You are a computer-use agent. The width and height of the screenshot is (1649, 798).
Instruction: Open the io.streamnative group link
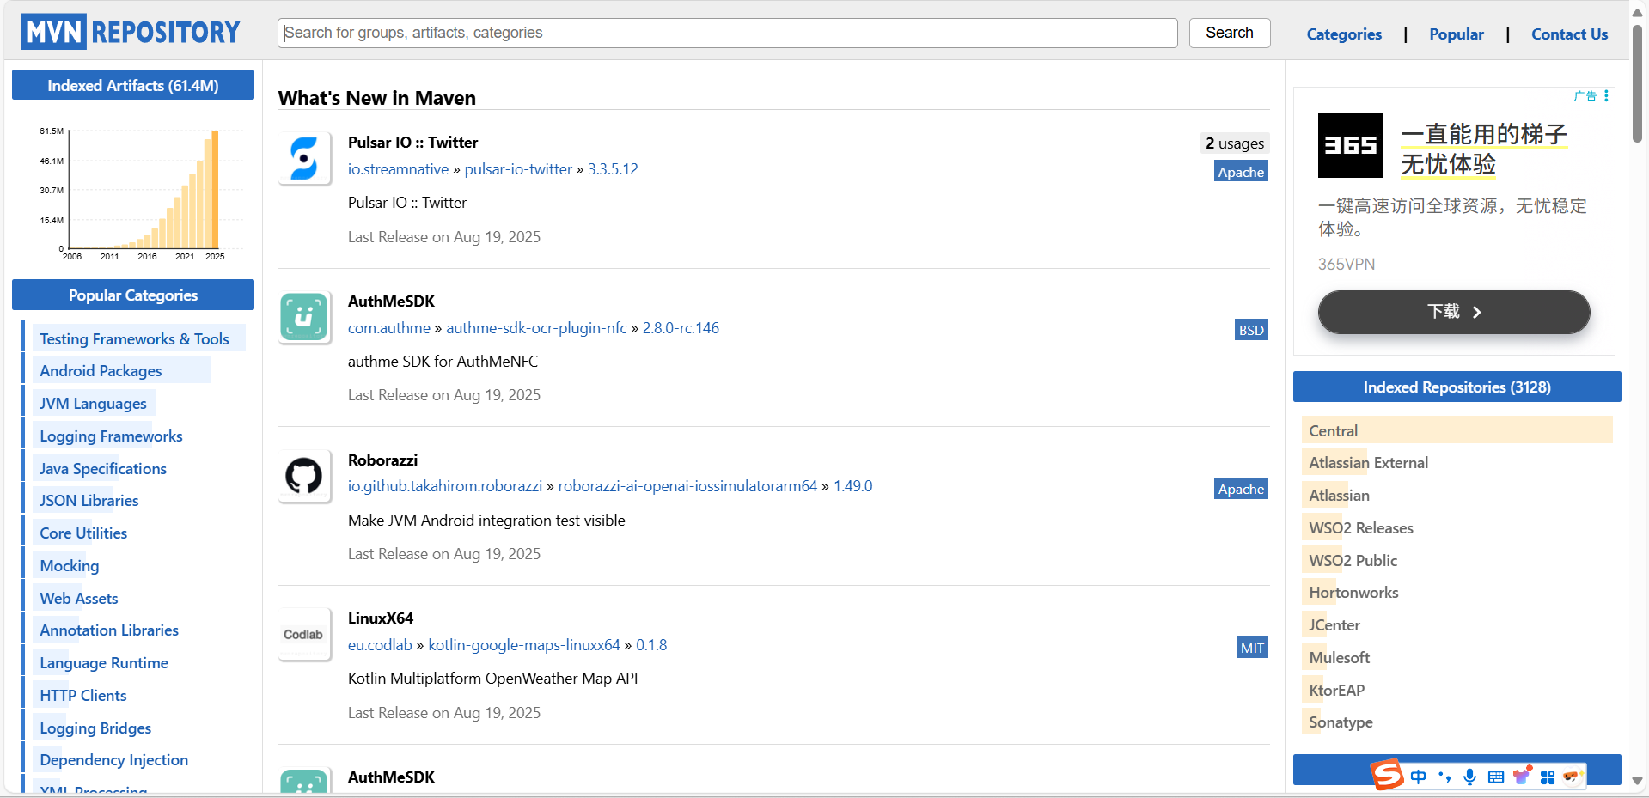click(x=398, y=169)
